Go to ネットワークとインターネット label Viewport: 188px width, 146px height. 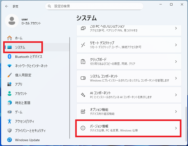(31, 66)
